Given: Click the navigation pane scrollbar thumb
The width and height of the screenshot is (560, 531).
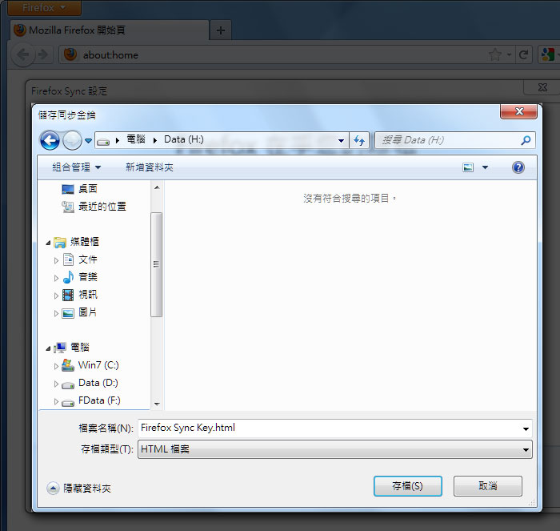Looking at the screenshot, I should click(x=157, y=264).
